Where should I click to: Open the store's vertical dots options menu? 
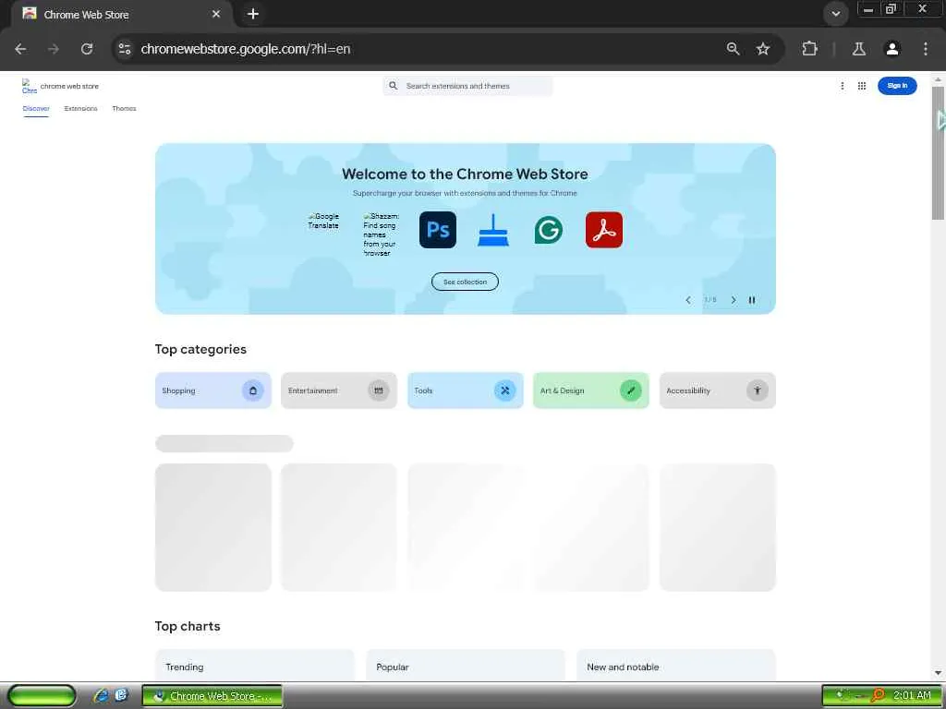tap(843, 86)
